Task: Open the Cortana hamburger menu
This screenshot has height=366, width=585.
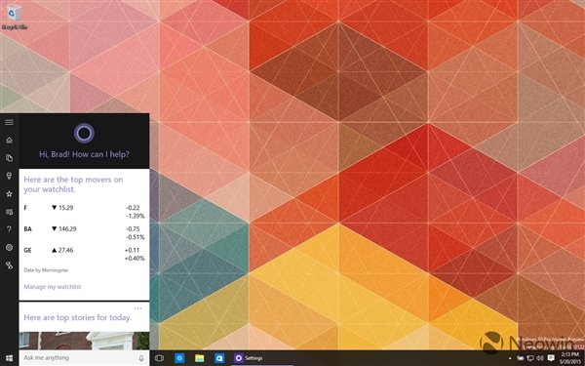Action: 10,122
